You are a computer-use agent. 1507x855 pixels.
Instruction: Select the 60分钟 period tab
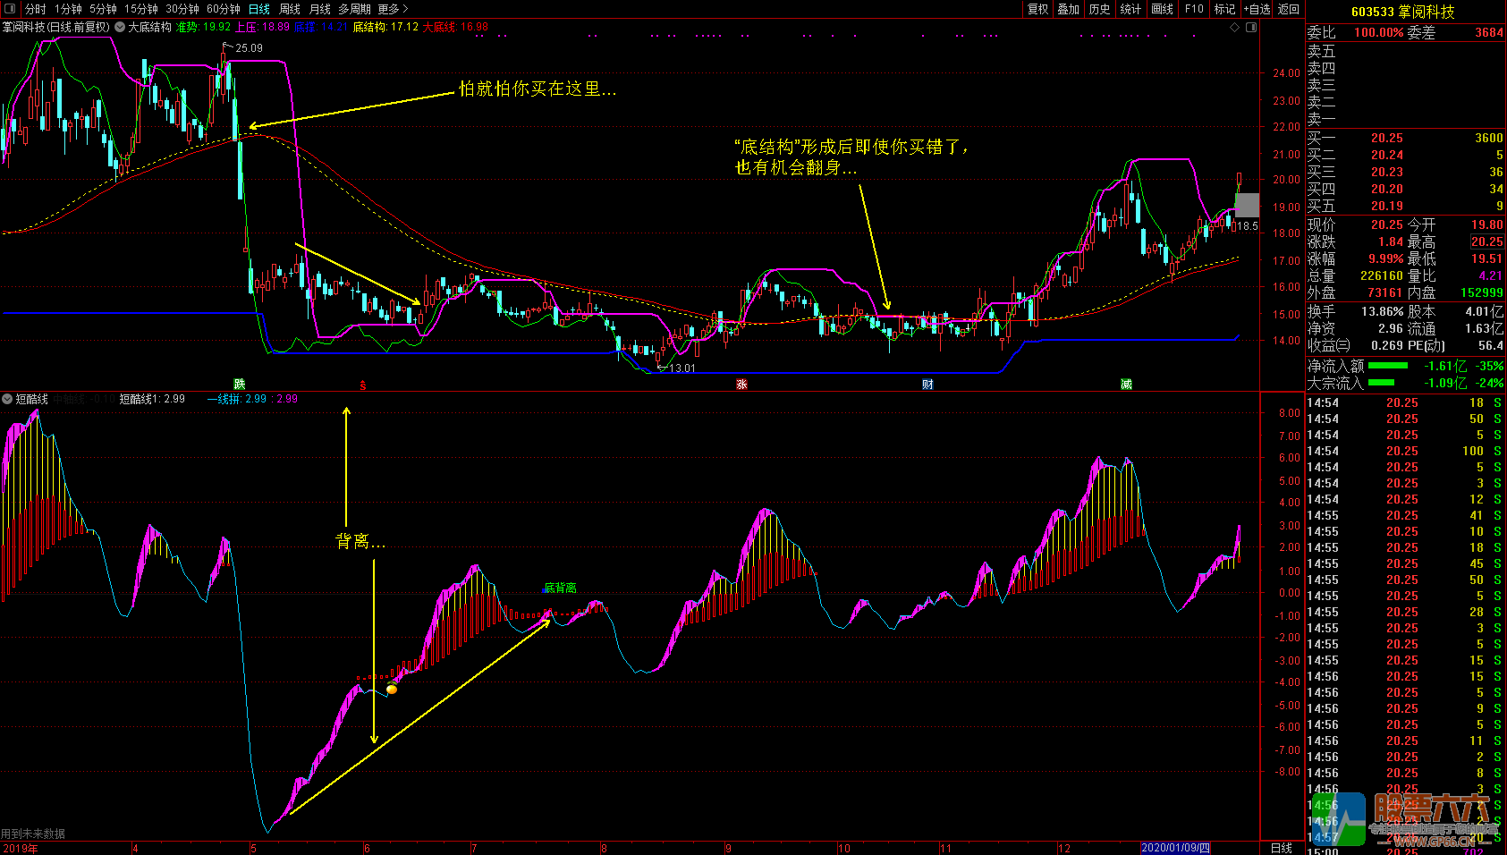pyautogui.click(x=223, y=9)
